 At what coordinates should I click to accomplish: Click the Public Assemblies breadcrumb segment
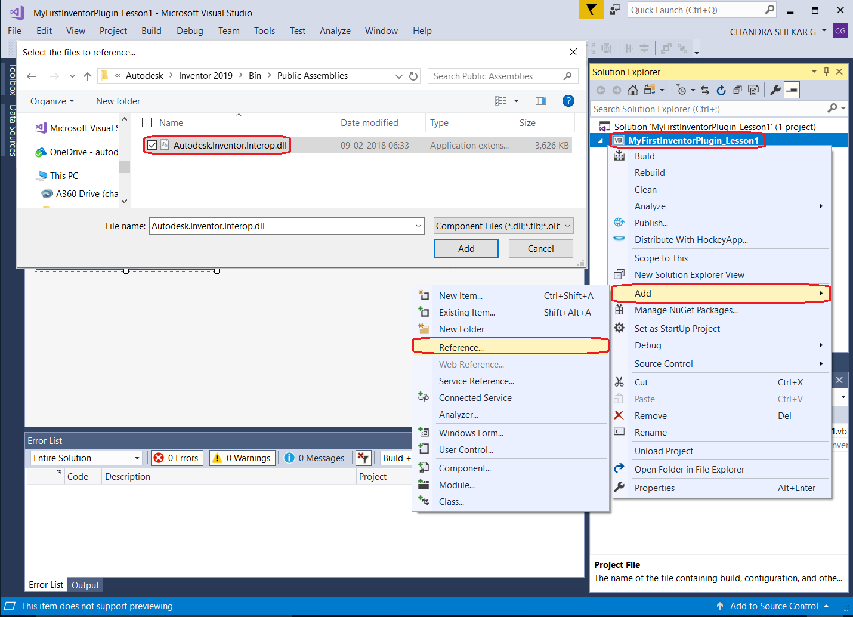click(313, 76)
